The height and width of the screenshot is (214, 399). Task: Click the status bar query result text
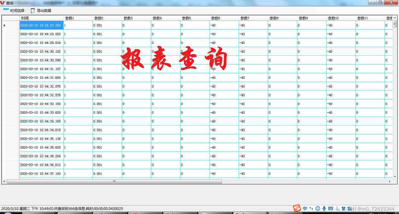coord(62,208)
